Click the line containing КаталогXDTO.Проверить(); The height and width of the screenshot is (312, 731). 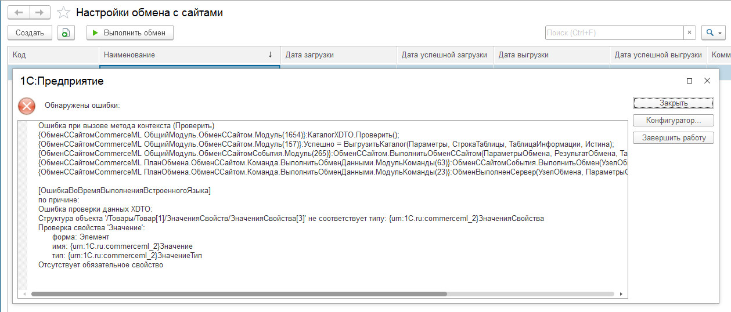pos(219,135)
